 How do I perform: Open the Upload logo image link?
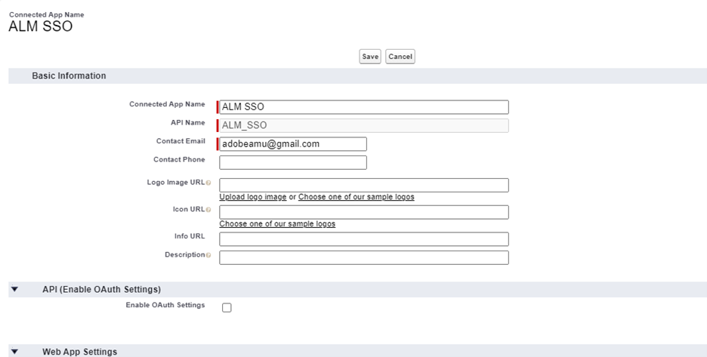pos(252,197)
